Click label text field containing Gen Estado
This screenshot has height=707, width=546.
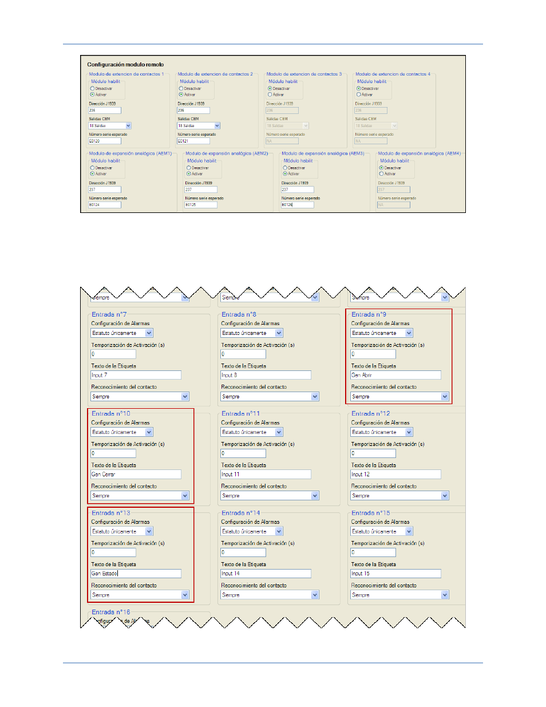(x=136, y=573)
